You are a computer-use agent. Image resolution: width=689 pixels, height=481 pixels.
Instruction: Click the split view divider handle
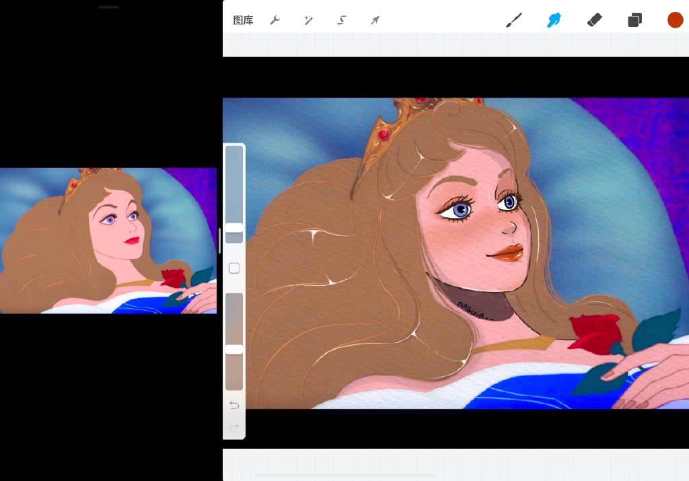pos(220,240)
